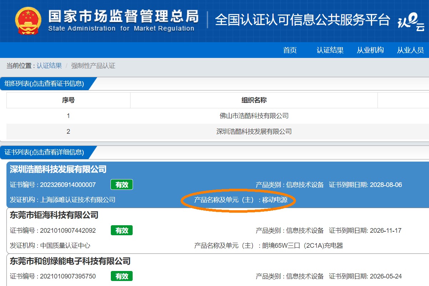Image resolution: width=429 pixels, height=286 pixels.
Task: Click the 认e云 logo in the header
Action: point(411,22)
